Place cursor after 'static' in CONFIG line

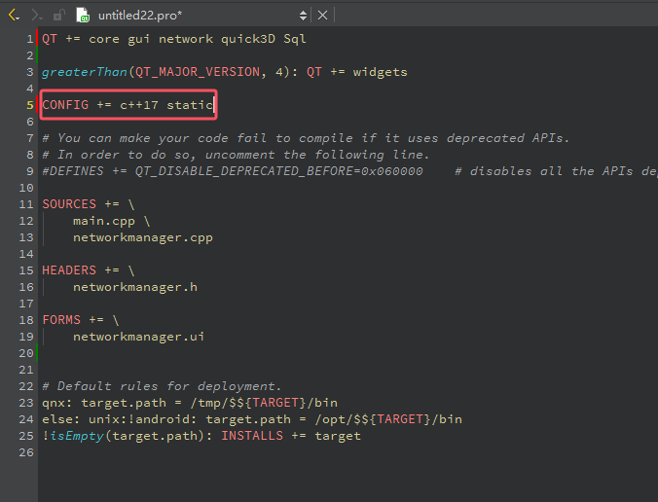pos(214,104)
